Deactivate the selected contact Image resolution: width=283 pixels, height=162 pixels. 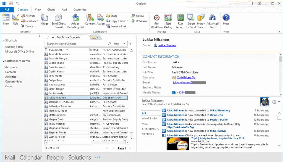click(30, 21)
